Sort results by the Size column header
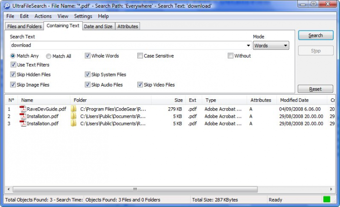The height and width of the screenshot is (207, 340). pos(168,100)
